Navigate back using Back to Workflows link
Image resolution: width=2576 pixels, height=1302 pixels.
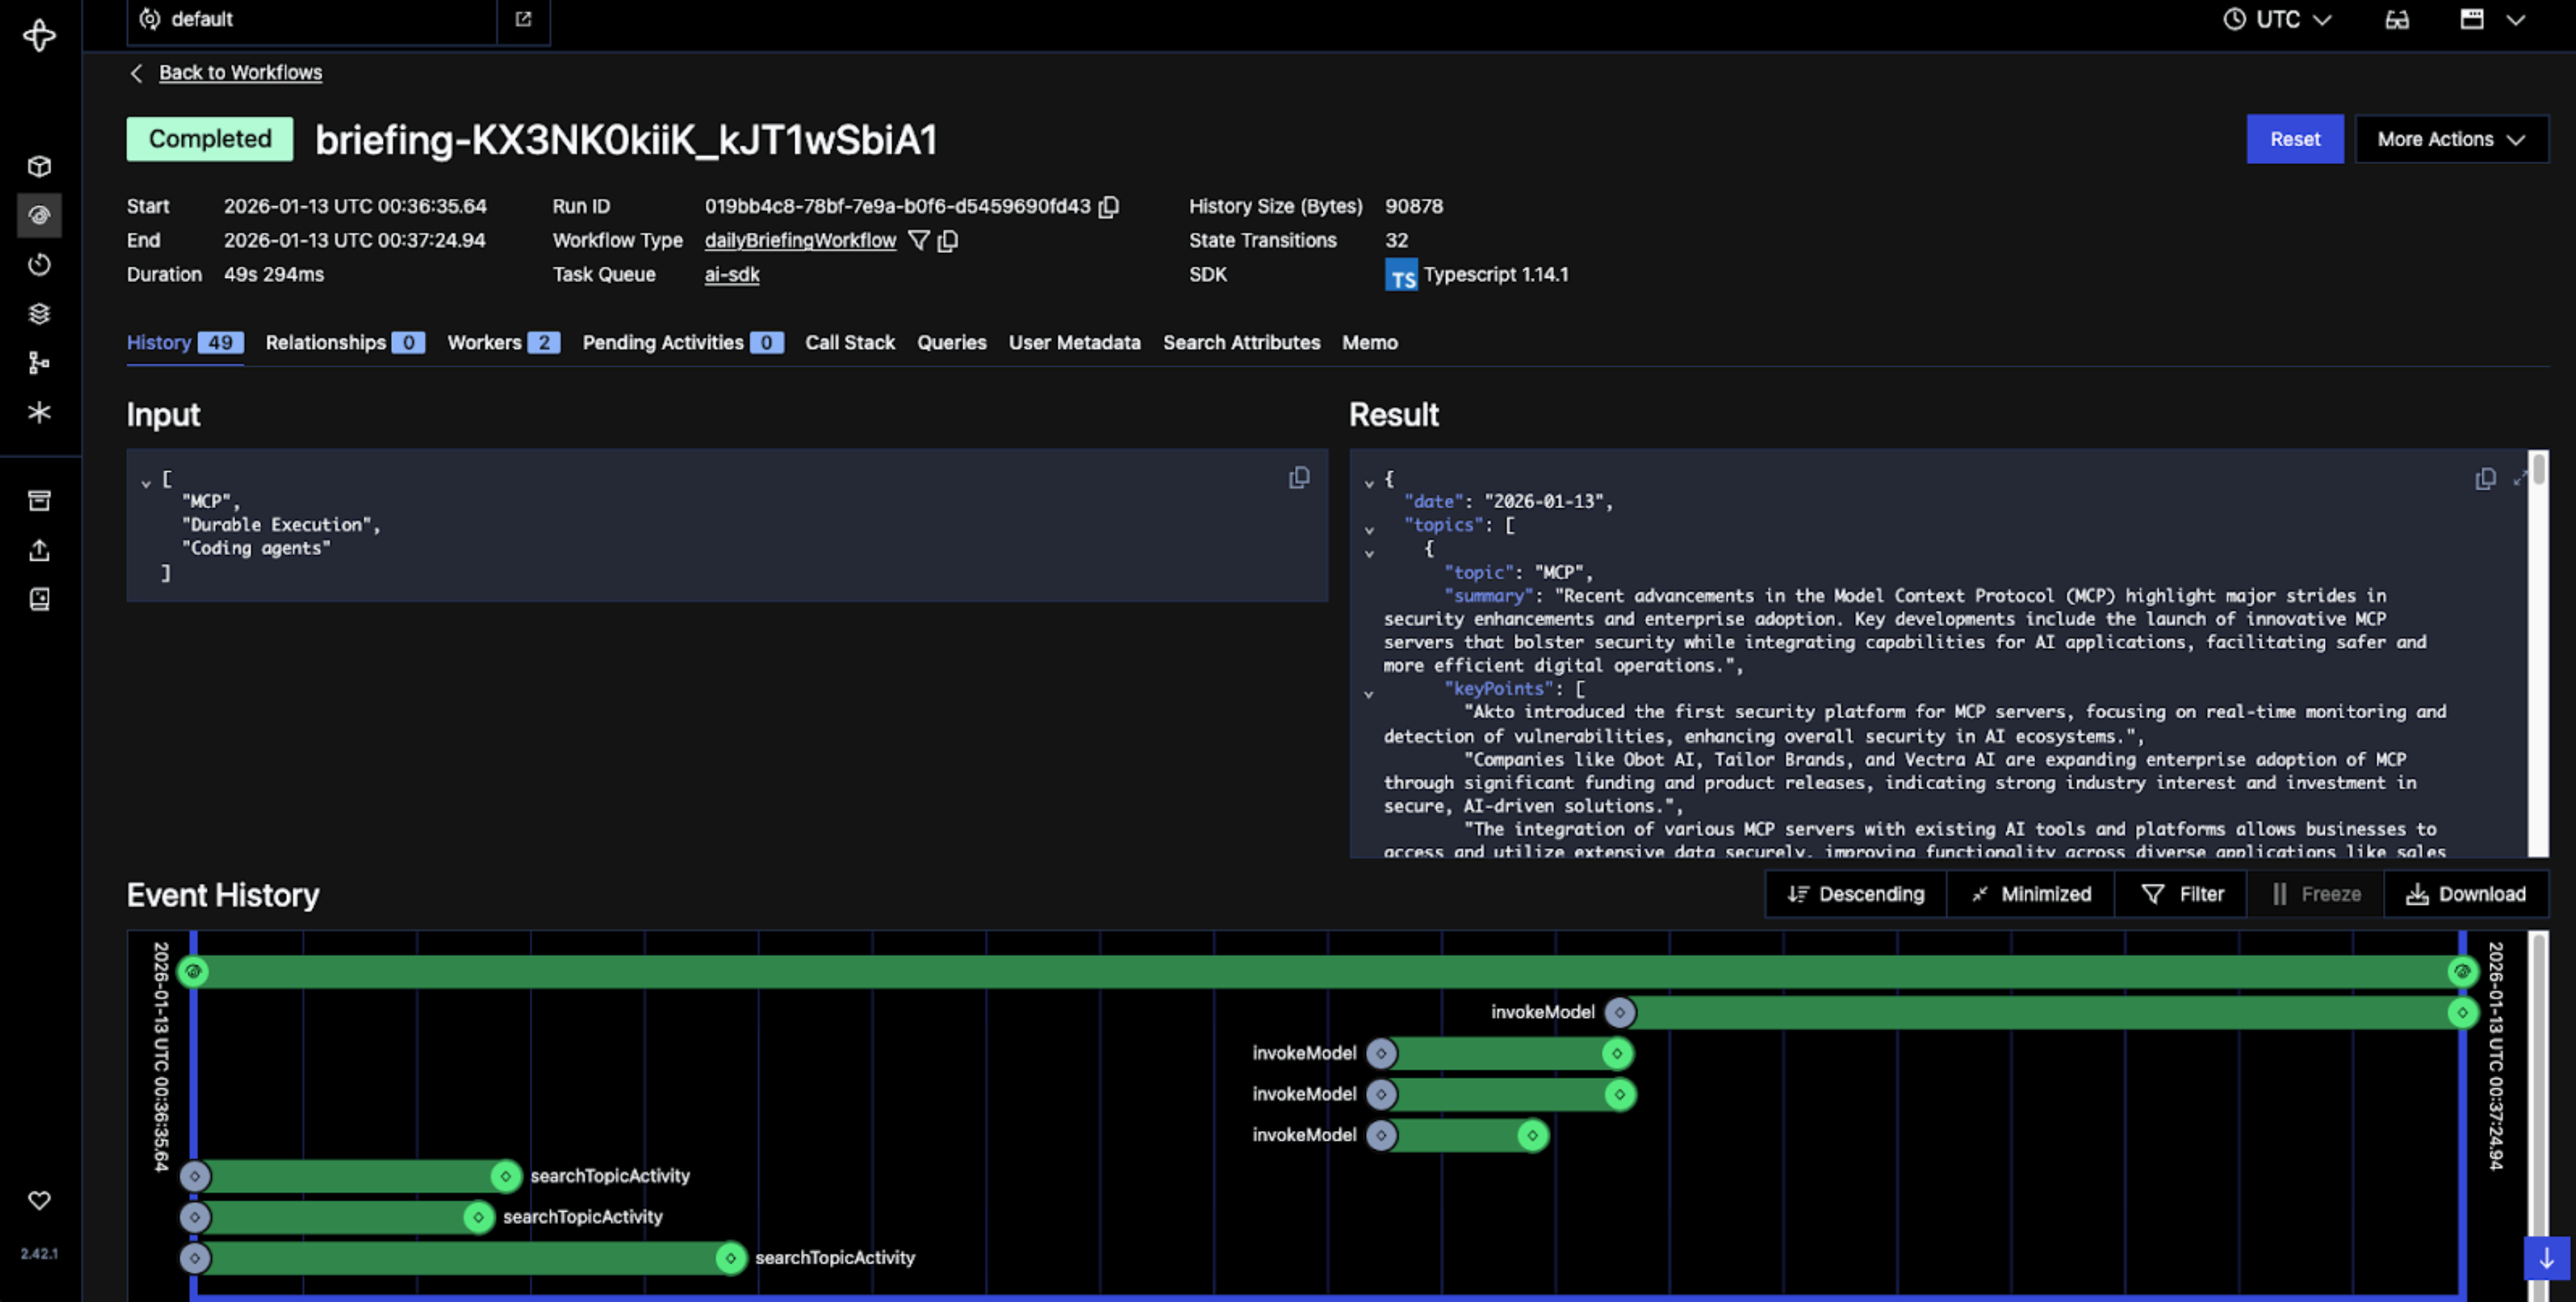(239, 72)
